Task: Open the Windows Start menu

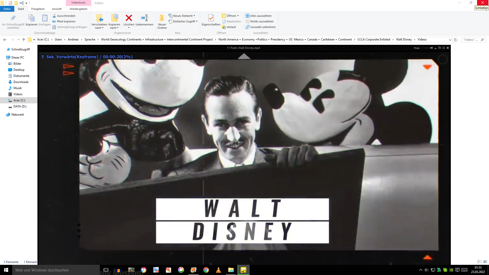Action: coord(6,270)
